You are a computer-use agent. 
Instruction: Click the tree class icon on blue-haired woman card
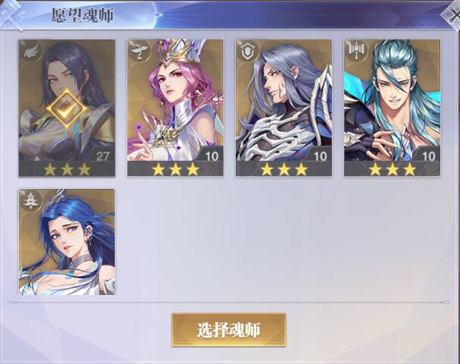pyautogui.click(x=31, y=201)
